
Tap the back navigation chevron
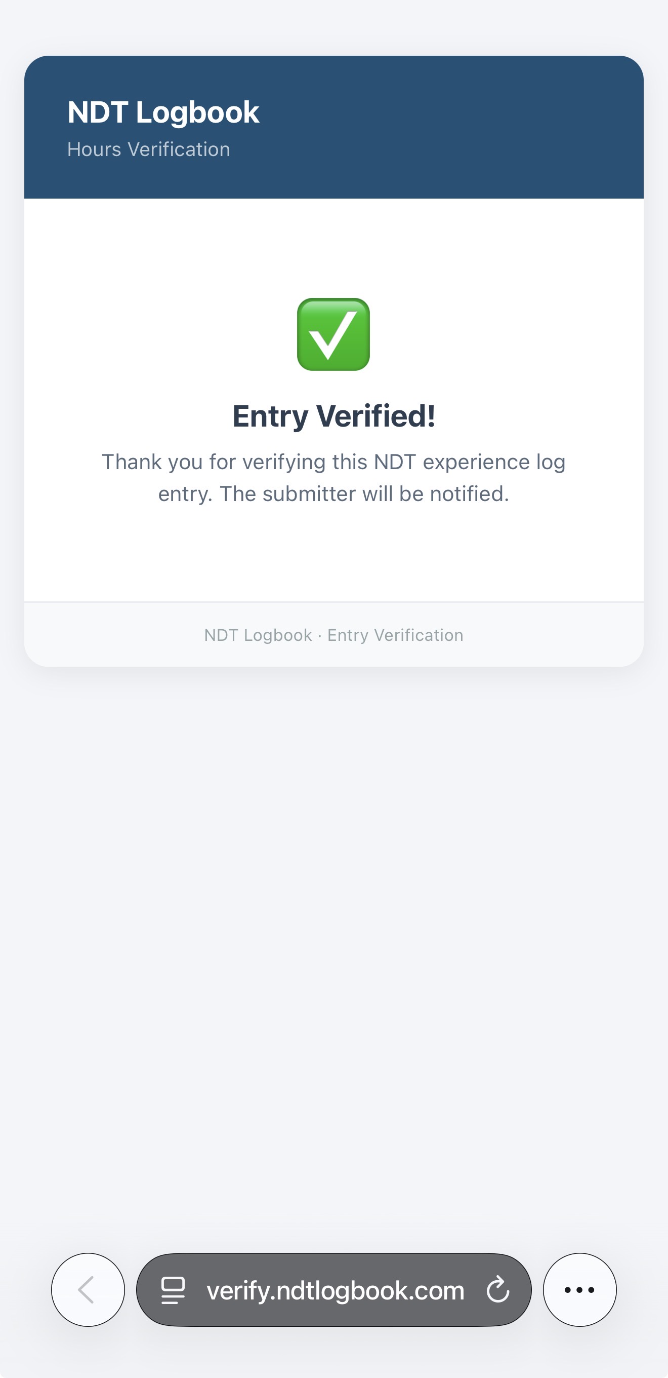click(88, 1290)
